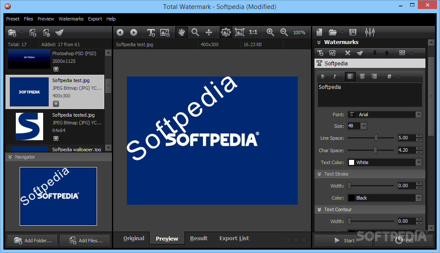The height and width of the screenshot is (253, 440).
Task: Open the preset folder dropdown arrow
Action: pyautogui.click(x=342, y=32)
